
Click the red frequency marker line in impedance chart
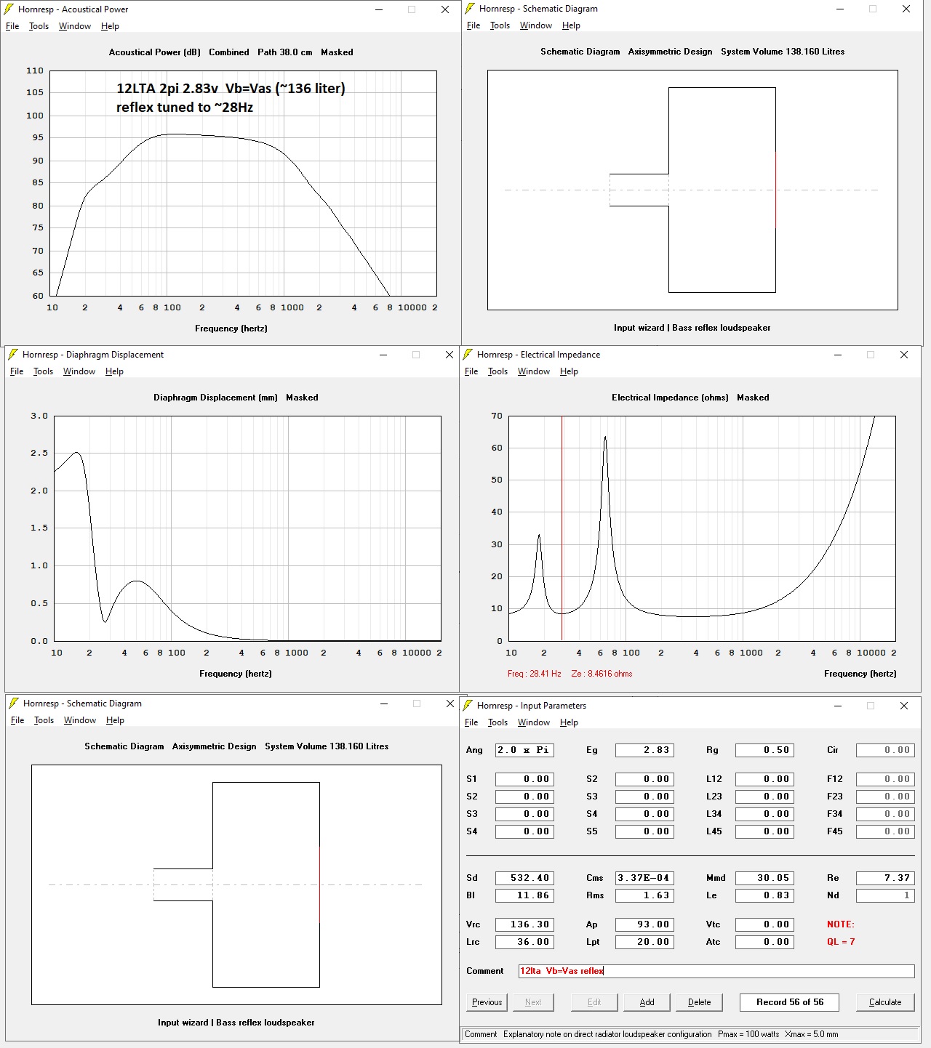562,528
